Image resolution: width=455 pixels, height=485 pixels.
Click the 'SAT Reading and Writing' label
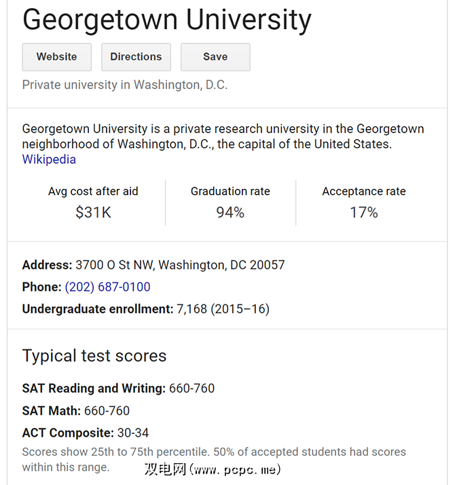pyautogui.click(x=94, y=389)
